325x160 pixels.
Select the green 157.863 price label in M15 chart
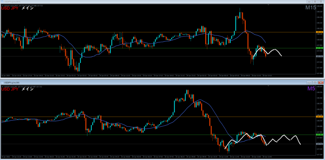tap(319, 48)
